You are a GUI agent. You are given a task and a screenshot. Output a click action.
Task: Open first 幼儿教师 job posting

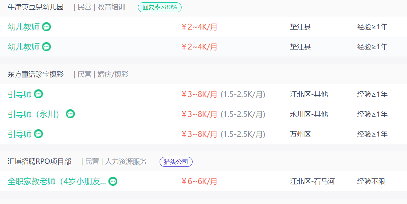click(24, 27)
